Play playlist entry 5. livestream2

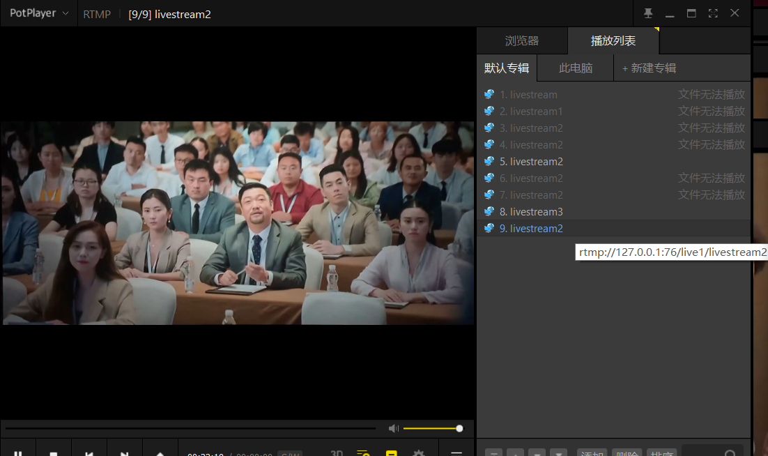tap(614, 161)
